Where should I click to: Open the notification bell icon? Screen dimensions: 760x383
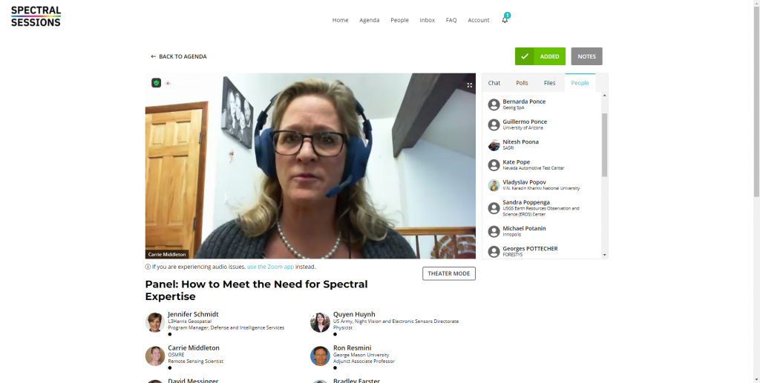pyautogui.click(x=505, y=20)
